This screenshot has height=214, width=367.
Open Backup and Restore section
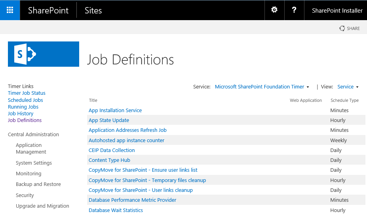point(38,184)
